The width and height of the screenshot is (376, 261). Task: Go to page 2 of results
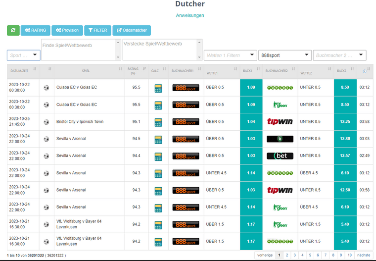(286, 255)
